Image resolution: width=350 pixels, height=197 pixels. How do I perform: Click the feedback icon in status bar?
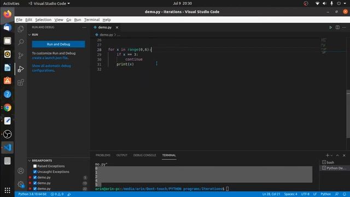tap(337, 194)
